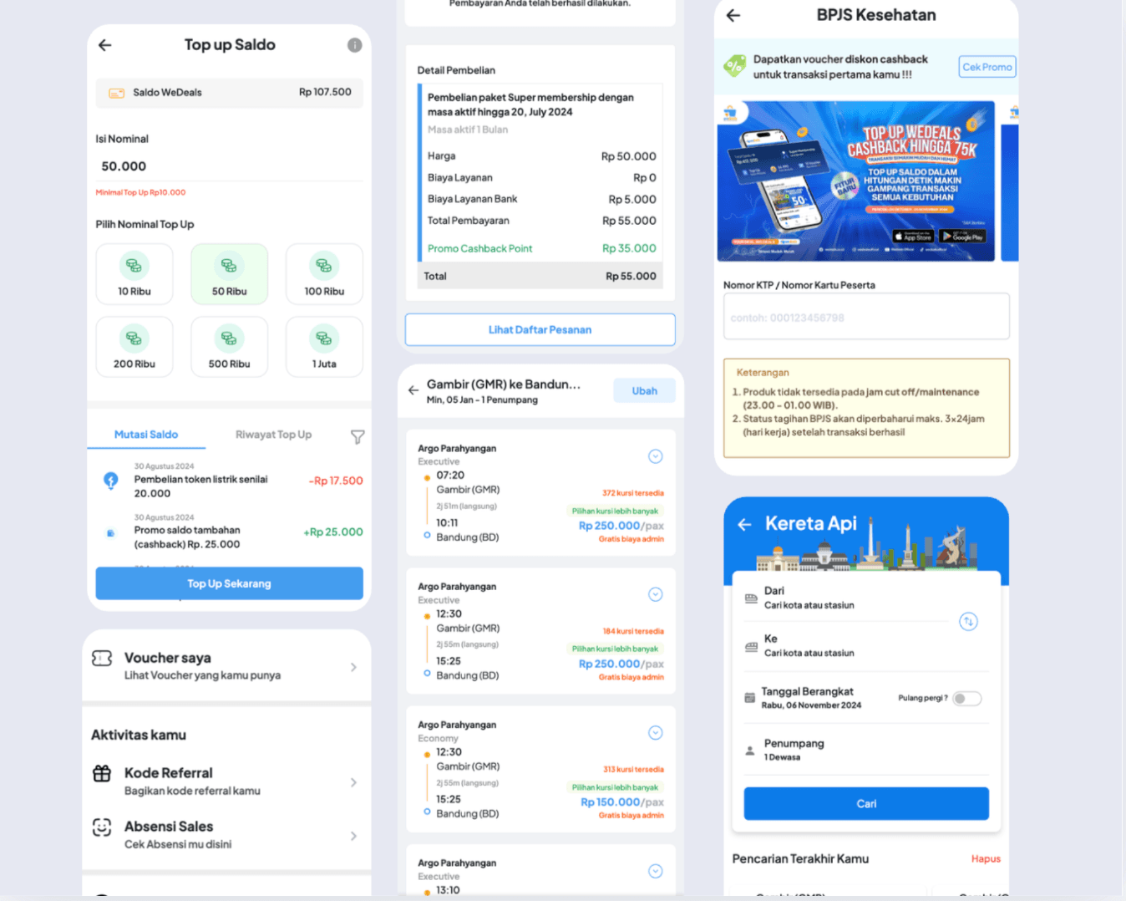Click the back arrow on Top up Saldo screen
Image resolution: width=1126 pixels, height=901 pixels.
(104, 45)
